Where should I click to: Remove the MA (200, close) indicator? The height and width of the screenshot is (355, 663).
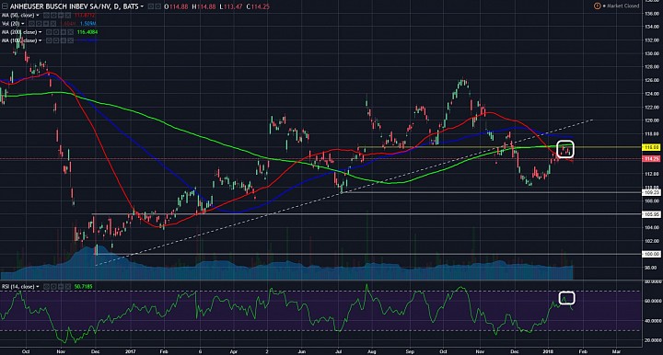(71, 32)
